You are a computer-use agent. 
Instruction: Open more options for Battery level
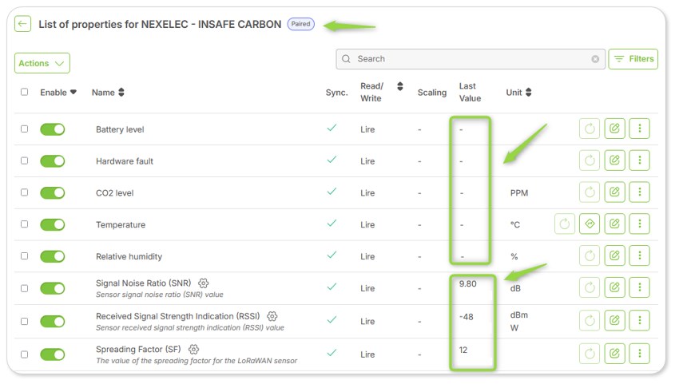tap(639, 129)
